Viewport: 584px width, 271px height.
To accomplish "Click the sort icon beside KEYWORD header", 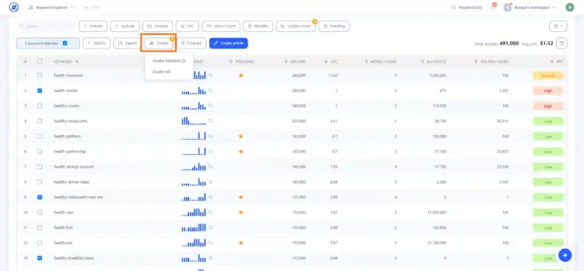I will pyautogui.click(x=76, y=62).
